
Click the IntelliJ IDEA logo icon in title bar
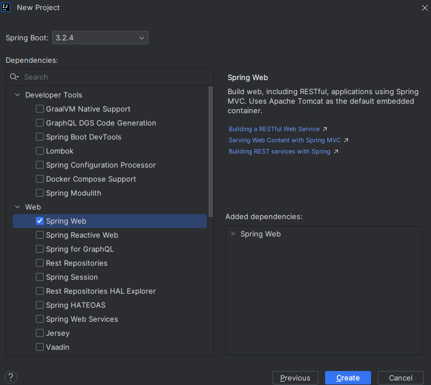click(6, 7)
